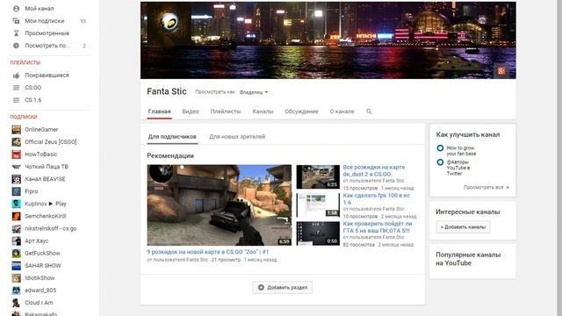
Task: Click Популярные каналы на YouTube heading
Action: point(468,259)
